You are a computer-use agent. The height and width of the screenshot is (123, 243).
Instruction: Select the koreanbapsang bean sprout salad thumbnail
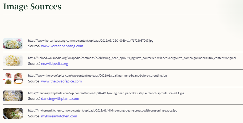pos(13,43)
